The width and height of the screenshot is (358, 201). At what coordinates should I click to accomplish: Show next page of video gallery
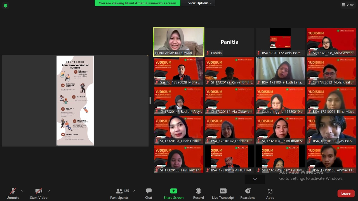[x=255, y=179]
